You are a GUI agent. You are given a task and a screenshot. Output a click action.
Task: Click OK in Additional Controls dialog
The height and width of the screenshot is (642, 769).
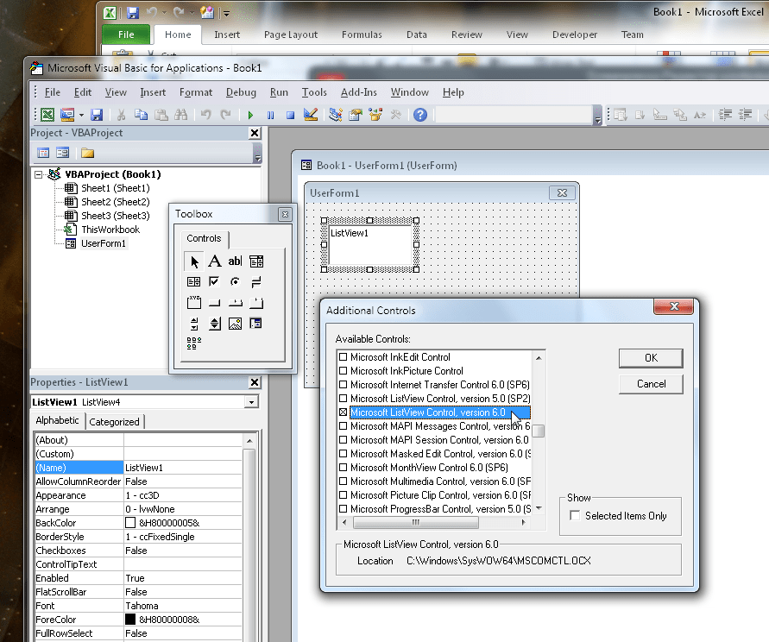(x=651, y=358)
